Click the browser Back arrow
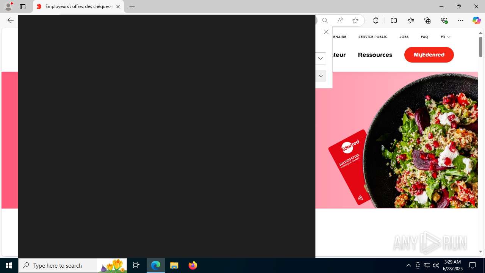Image resolution: width=485 pixels, height=273 pixels. pos(11,20)
